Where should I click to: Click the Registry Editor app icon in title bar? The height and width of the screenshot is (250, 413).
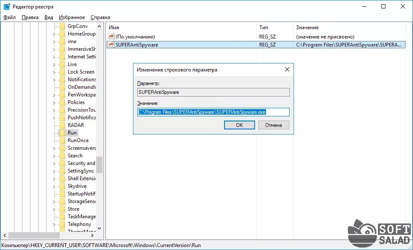(7, 7)
